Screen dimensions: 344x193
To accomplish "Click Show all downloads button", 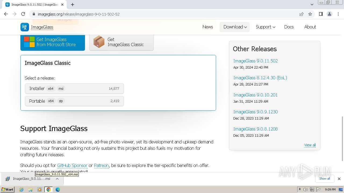I will [x=324, y=179].
